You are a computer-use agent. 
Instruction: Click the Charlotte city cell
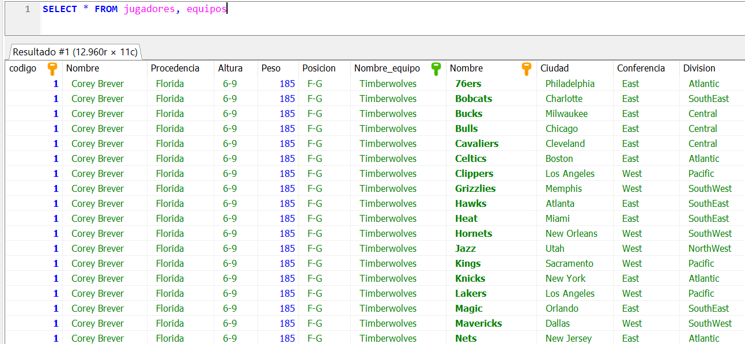564,99
